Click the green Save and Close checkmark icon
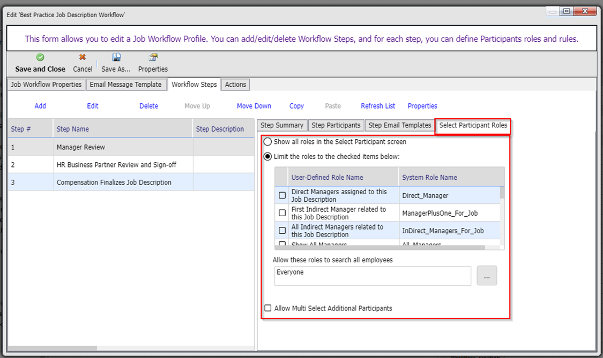This screenshot has height=358, width=603. [40, 57]
